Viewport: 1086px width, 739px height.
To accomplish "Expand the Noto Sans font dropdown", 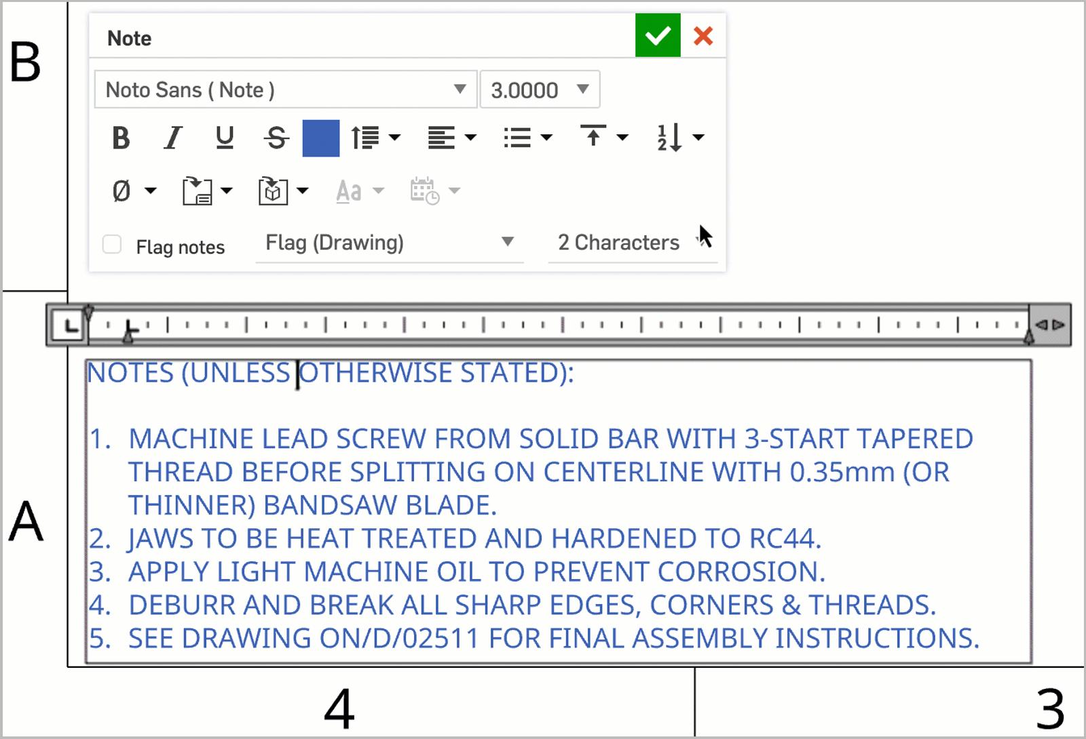I will coord(285,89).
